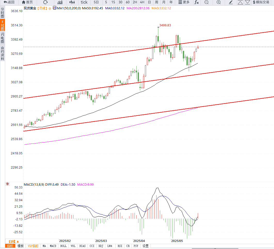Open the fx formula indicator tool
The height and width of the screenshot is (249, 274).
(x=197, y=2)
